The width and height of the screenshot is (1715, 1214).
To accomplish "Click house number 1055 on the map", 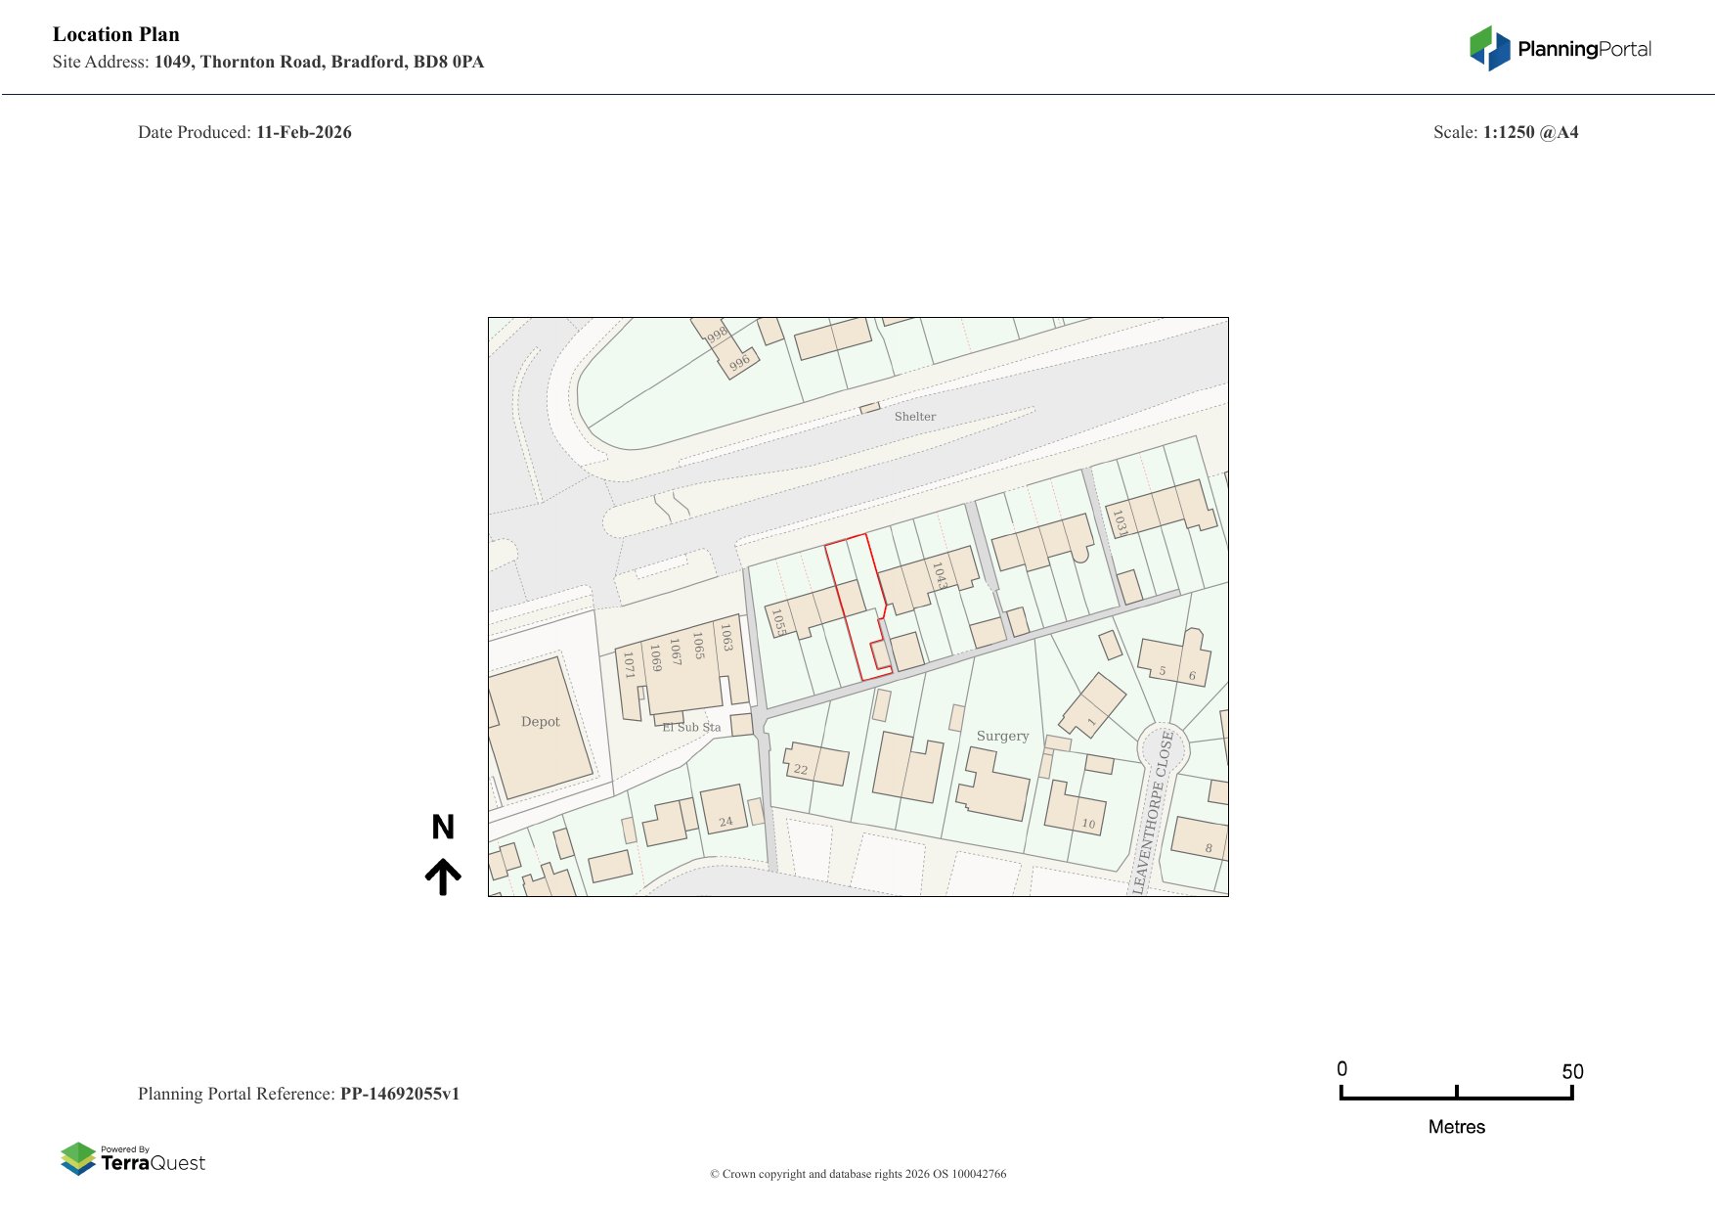I will pos(778,622).
